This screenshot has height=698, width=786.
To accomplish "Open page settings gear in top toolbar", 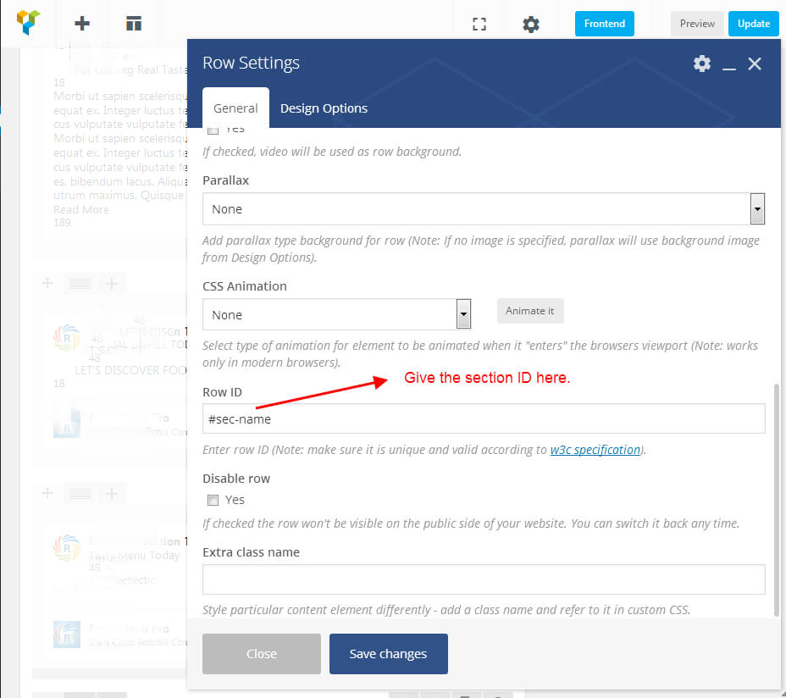I will point(531,24).
